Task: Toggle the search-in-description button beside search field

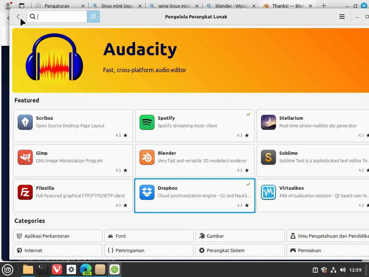Action: tap(93, 17)
